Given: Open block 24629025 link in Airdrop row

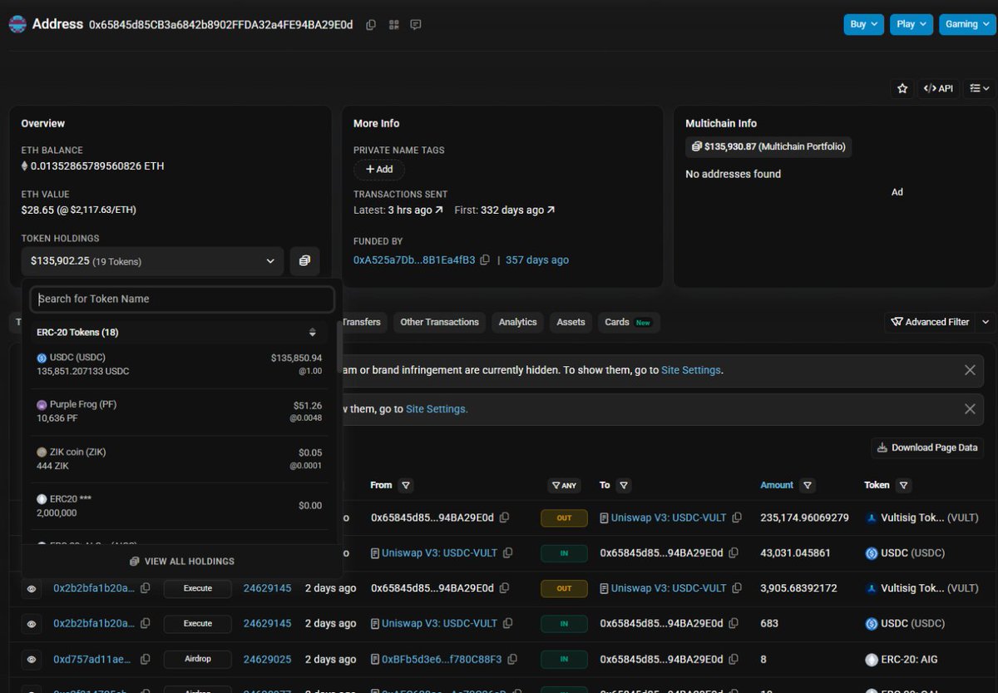Looking at the screenshot, I should click(267, 659).
